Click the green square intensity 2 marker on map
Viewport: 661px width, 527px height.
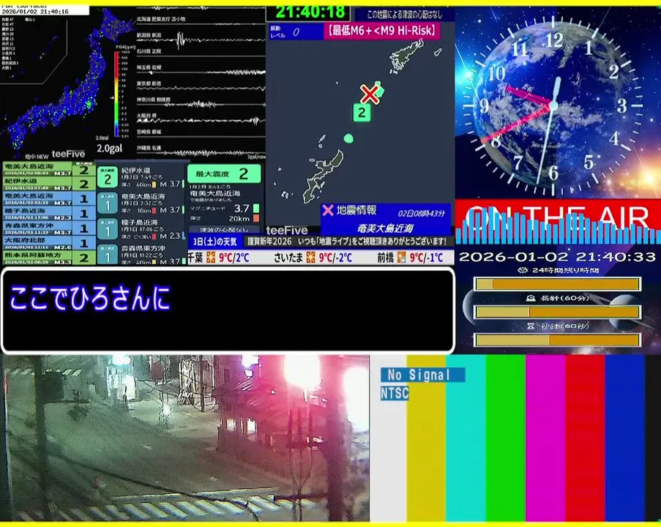(362, 113)
